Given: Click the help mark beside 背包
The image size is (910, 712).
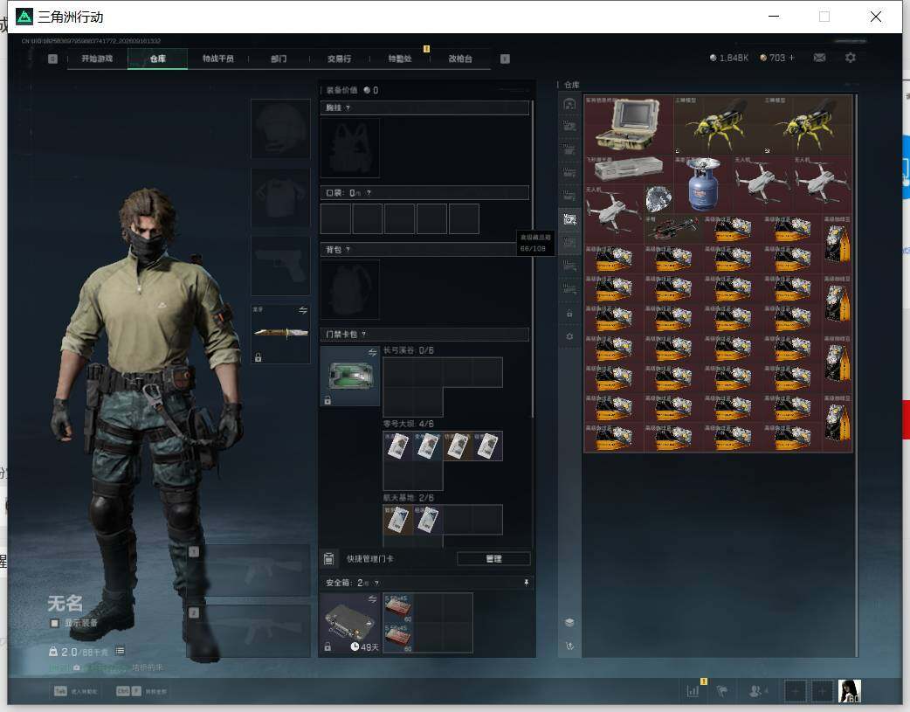Looking at the screenshot, I should point(348,249).
